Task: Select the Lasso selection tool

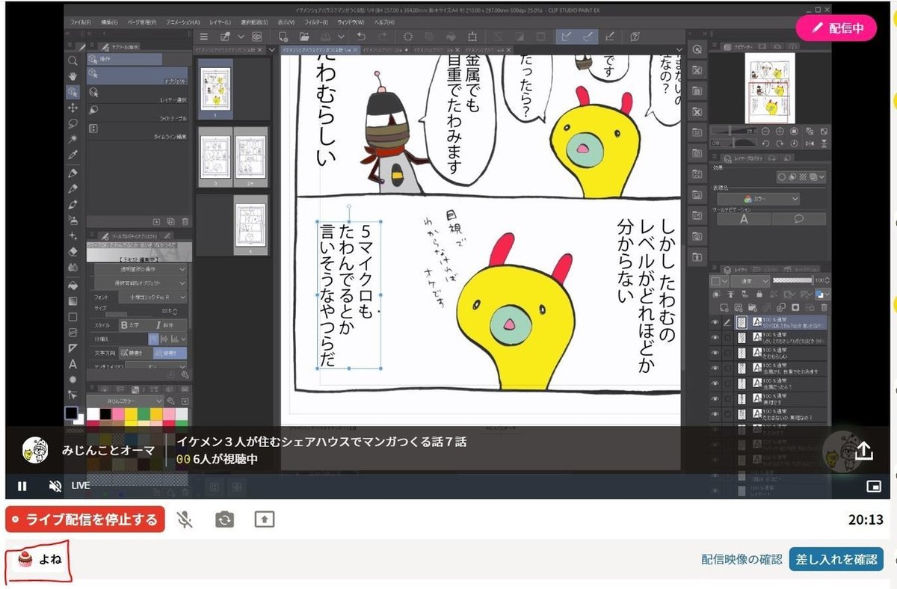Action: coord(73,123)
